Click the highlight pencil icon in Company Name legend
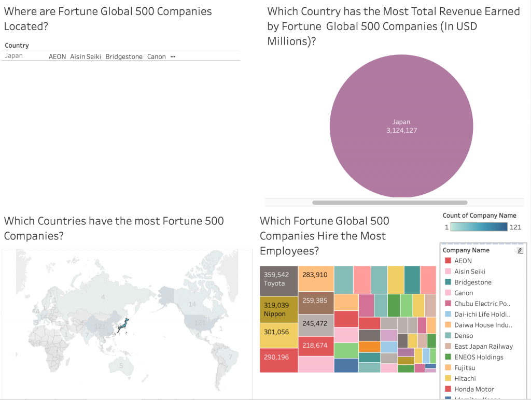Viewport: 531px width, 400px height. 520,250
